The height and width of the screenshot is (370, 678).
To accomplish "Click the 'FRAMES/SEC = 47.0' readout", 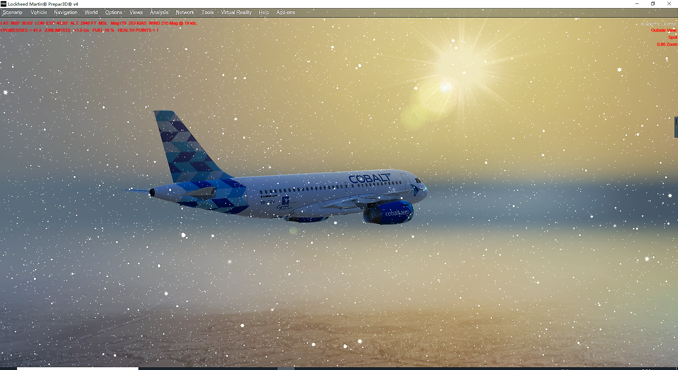I will [21, 30].
